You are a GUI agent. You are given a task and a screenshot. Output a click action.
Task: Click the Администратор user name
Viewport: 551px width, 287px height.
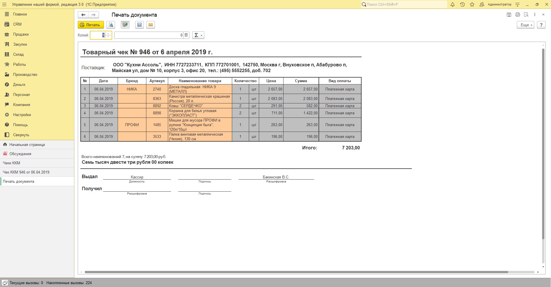click(500, 4)
